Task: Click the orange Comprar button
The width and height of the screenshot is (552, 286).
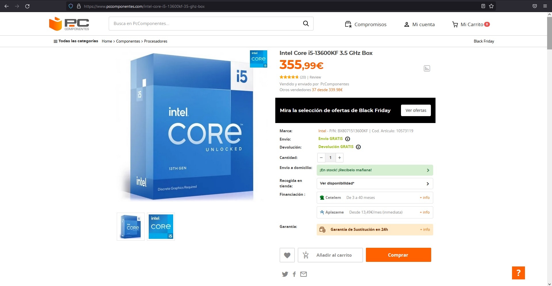Action: [398, 255]
